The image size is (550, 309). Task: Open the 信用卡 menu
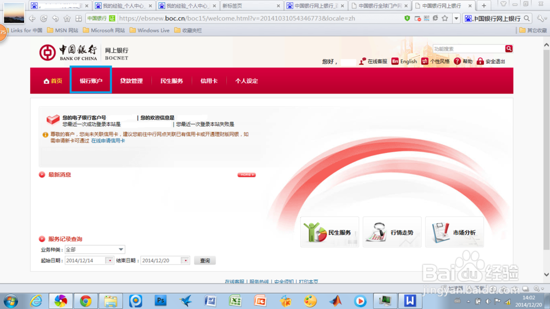[x=208, y=81]
